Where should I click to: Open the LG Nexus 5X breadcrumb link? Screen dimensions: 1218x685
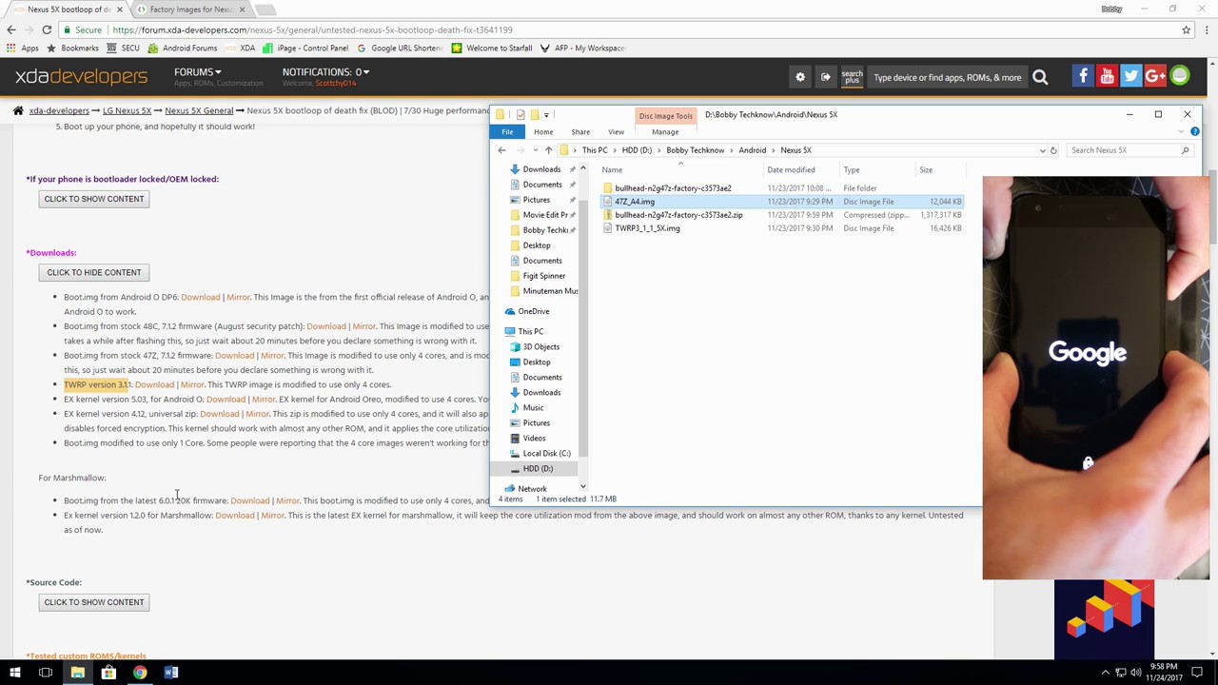127,110
